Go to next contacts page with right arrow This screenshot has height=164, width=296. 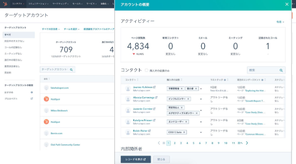pos(247,143)
